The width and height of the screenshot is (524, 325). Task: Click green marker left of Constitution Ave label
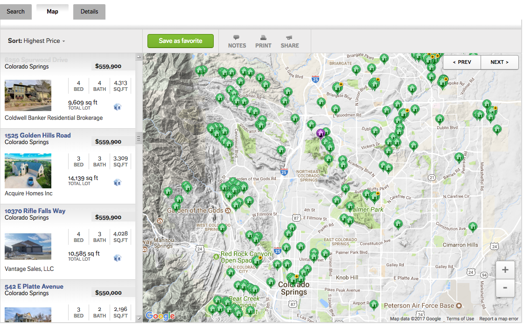[x=398, y=224]
